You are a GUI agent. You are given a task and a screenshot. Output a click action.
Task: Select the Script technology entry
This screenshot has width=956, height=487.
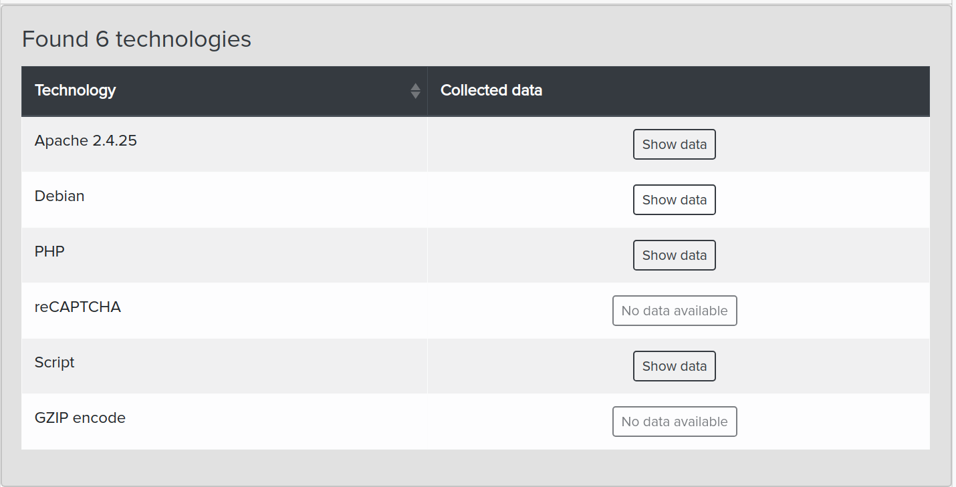[x=54, y=363]
